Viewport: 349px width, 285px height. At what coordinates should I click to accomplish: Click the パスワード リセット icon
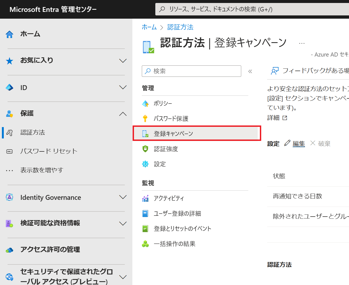pyautogui.click(x=9, y=151)
